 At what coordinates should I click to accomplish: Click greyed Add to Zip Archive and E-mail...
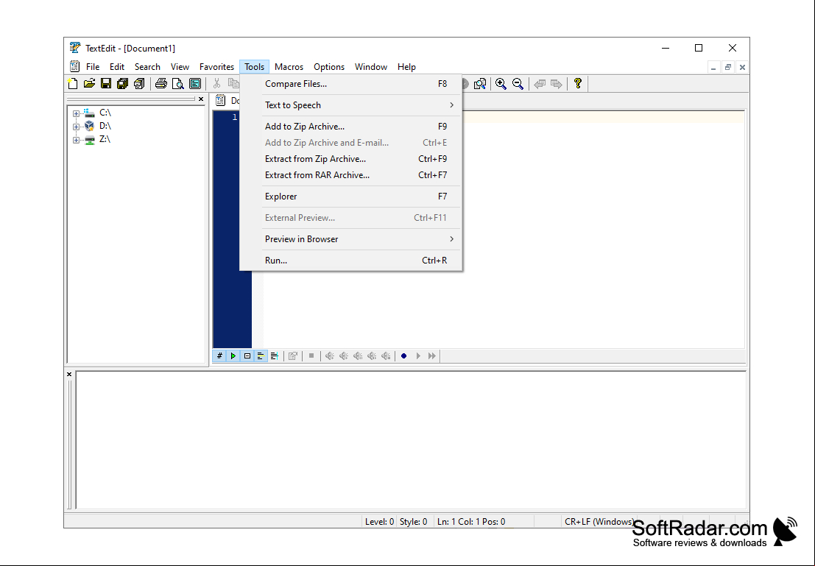coord(351,142)
